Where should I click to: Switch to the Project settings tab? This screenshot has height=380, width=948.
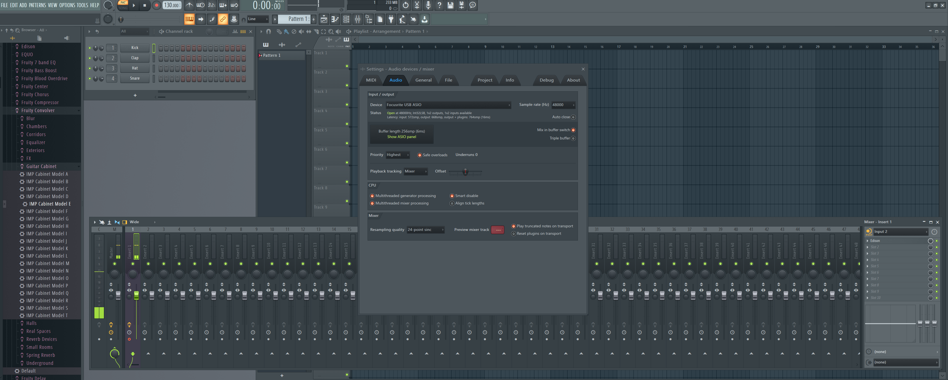[485, 80]
